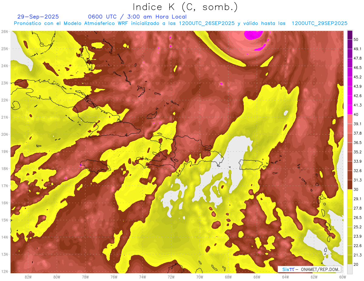Click the '43.9' value on the color scale

(x=357, y=86)
